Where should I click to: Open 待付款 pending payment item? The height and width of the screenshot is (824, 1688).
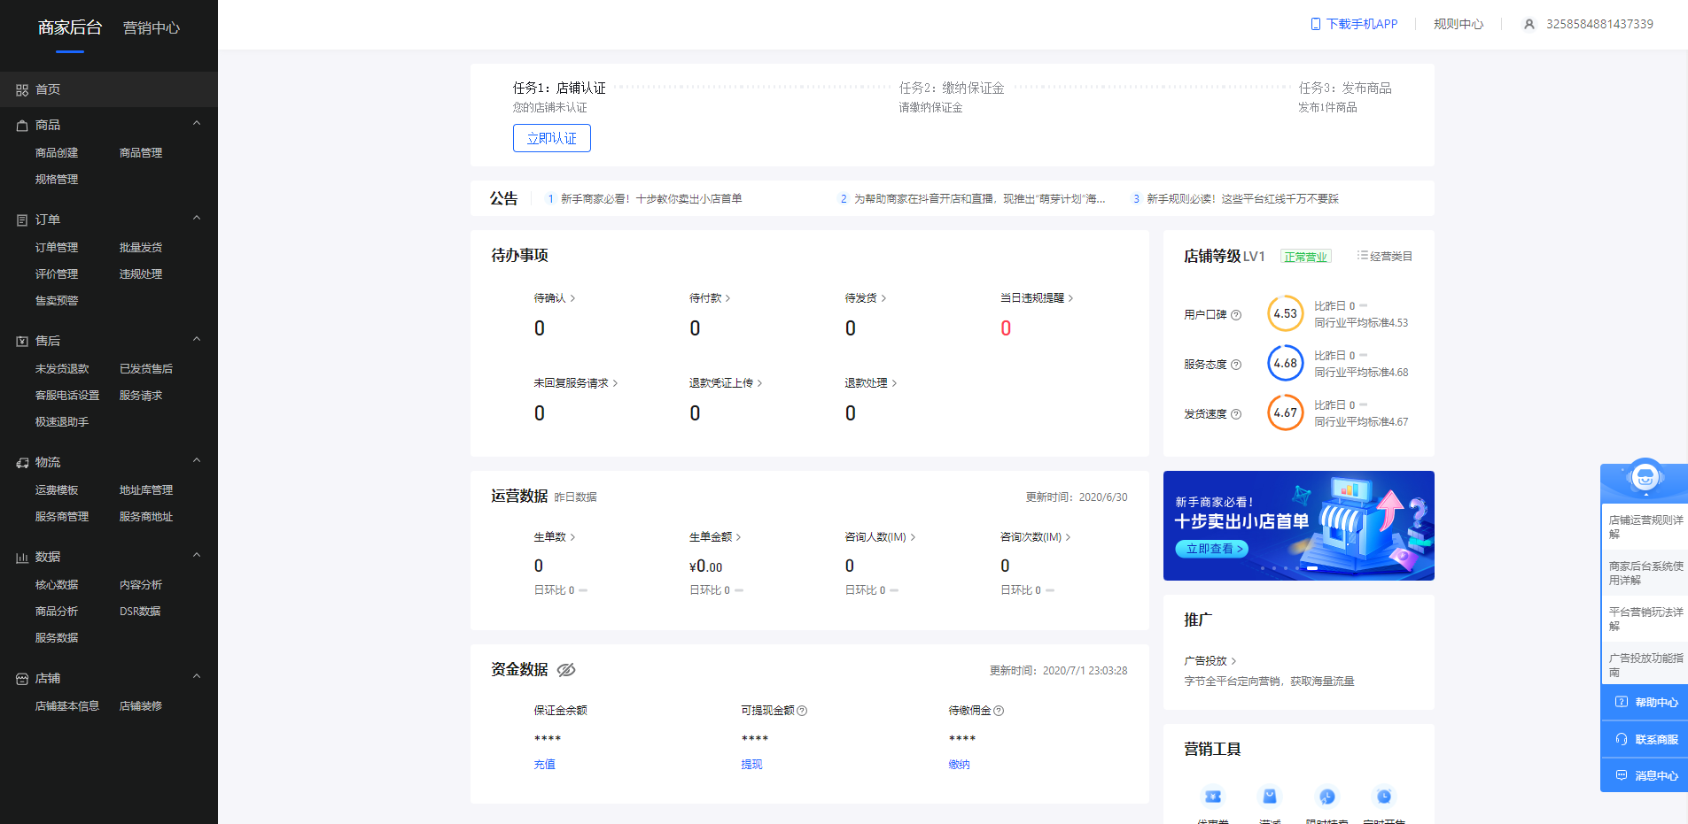point(710,298)
